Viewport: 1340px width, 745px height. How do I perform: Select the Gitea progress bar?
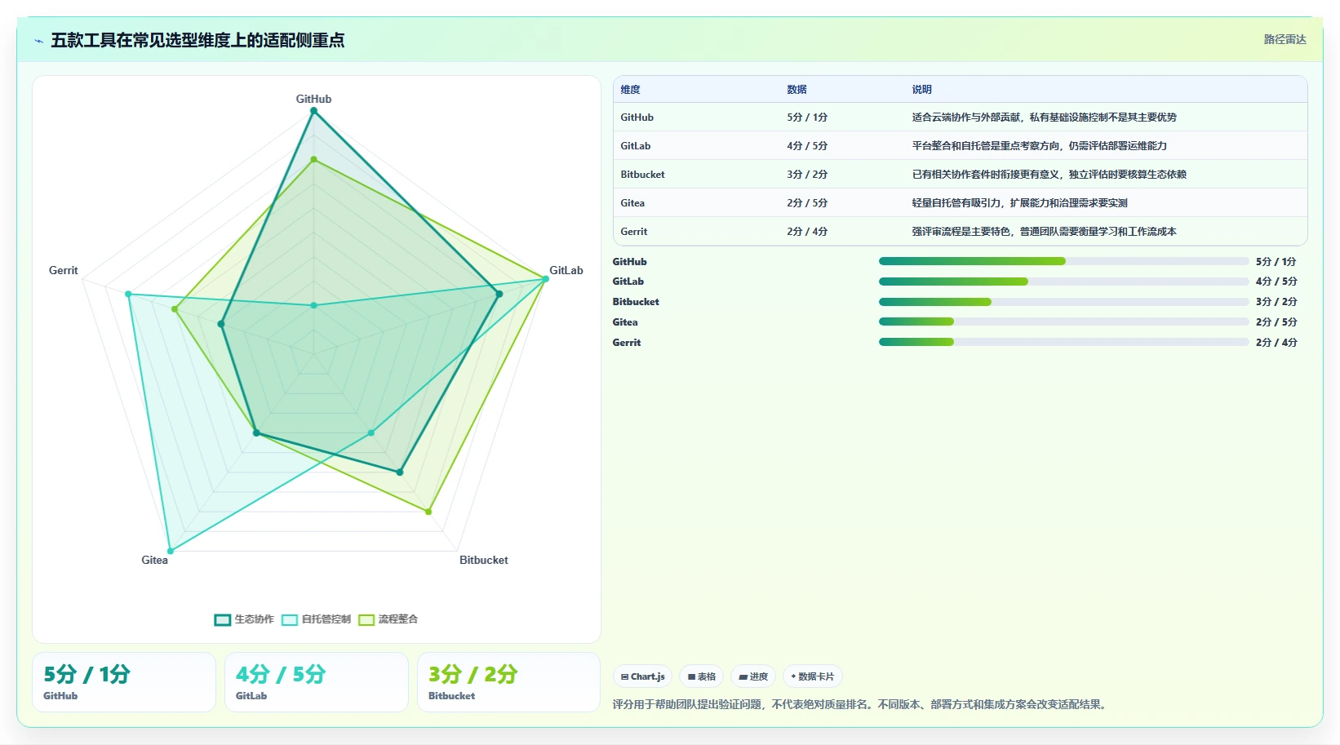pyautogui.click(x=1063, y=322)
